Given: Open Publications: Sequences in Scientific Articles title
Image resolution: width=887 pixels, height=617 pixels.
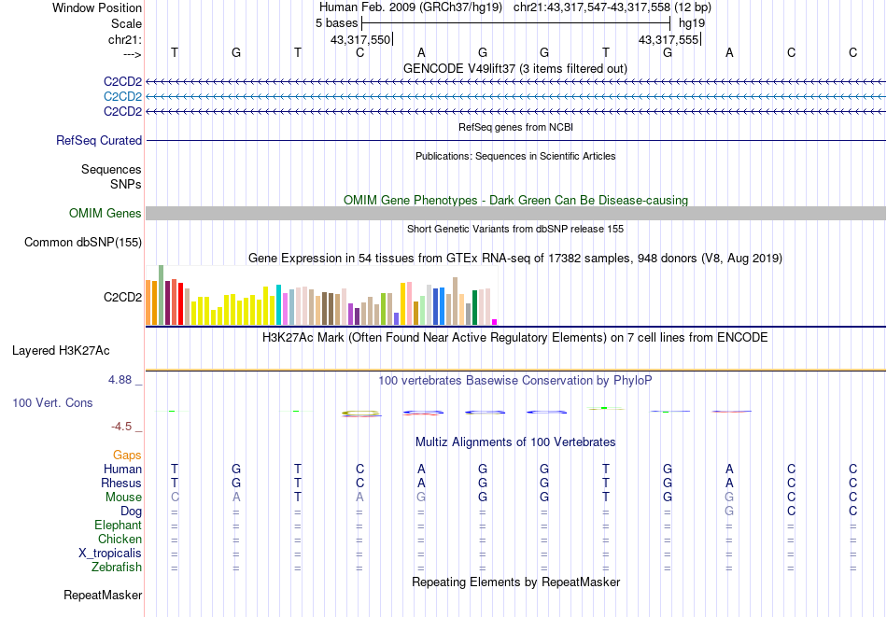Looking at the screenshot, I should coord(515,156).
